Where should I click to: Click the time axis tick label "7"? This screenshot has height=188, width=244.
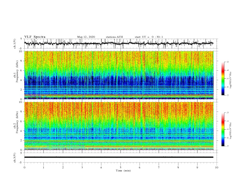[x=159, y=167]
